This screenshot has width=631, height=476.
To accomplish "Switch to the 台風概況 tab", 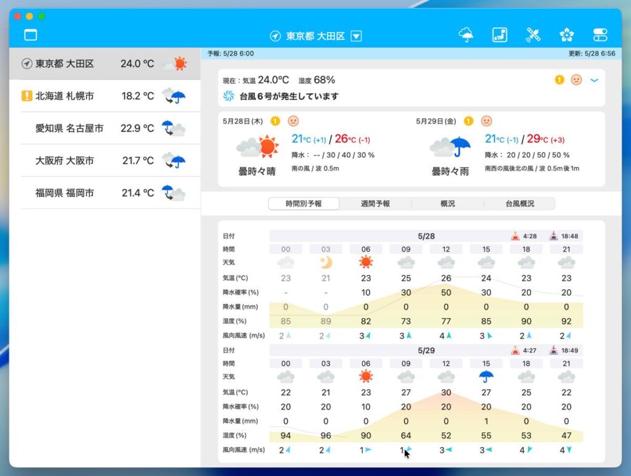I will tap(520, 203).
